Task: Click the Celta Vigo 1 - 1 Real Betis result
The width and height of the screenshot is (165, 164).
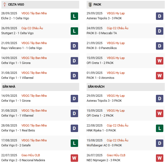Action: pyautogui.click(x=18, y=130)
